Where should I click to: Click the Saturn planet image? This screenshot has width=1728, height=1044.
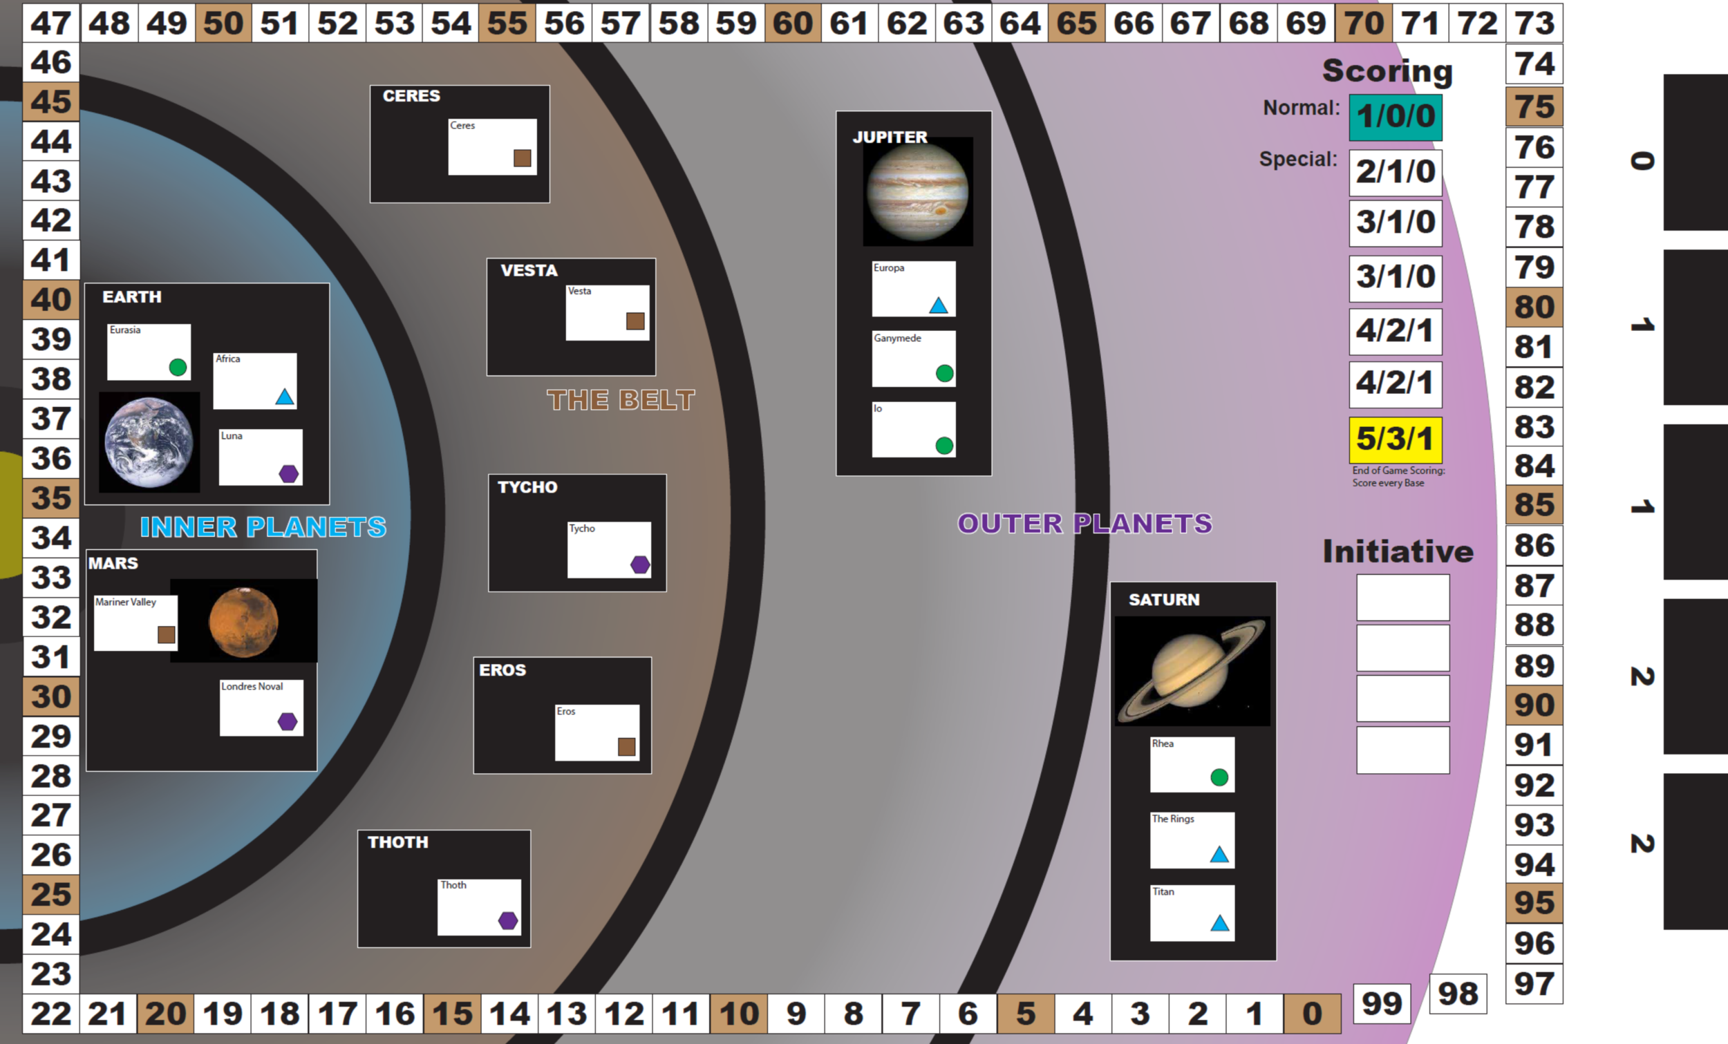1192,671
